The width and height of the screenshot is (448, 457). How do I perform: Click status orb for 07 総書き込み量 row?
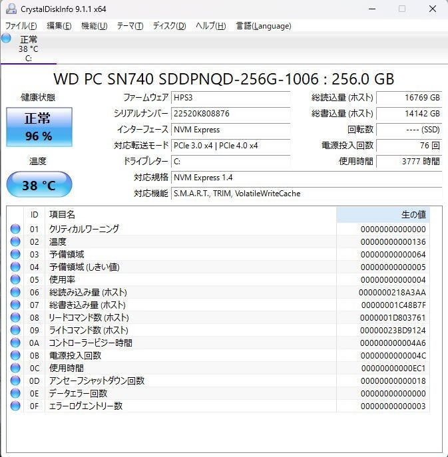(15, 305)
